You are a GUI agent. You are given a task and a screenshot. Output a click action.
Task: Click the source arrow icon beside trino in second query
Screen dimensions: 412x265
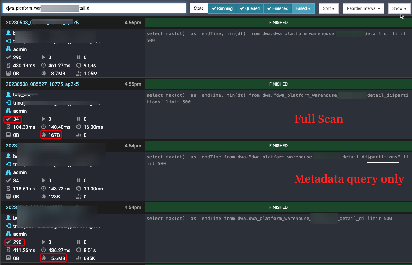[x=8, y=103]
